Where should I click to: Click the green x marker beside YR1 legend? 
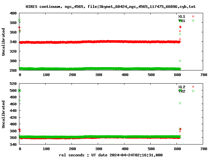(193, 20)
